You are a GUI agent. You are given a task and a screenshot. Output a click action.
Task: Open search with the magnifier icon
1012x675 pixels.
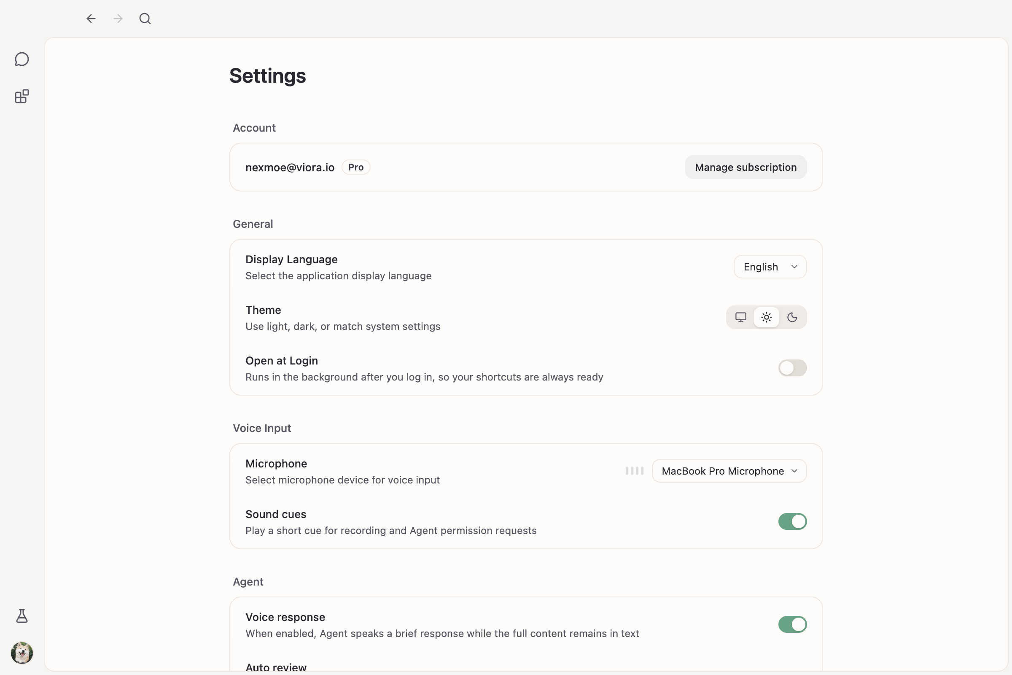tap(145, 19)
